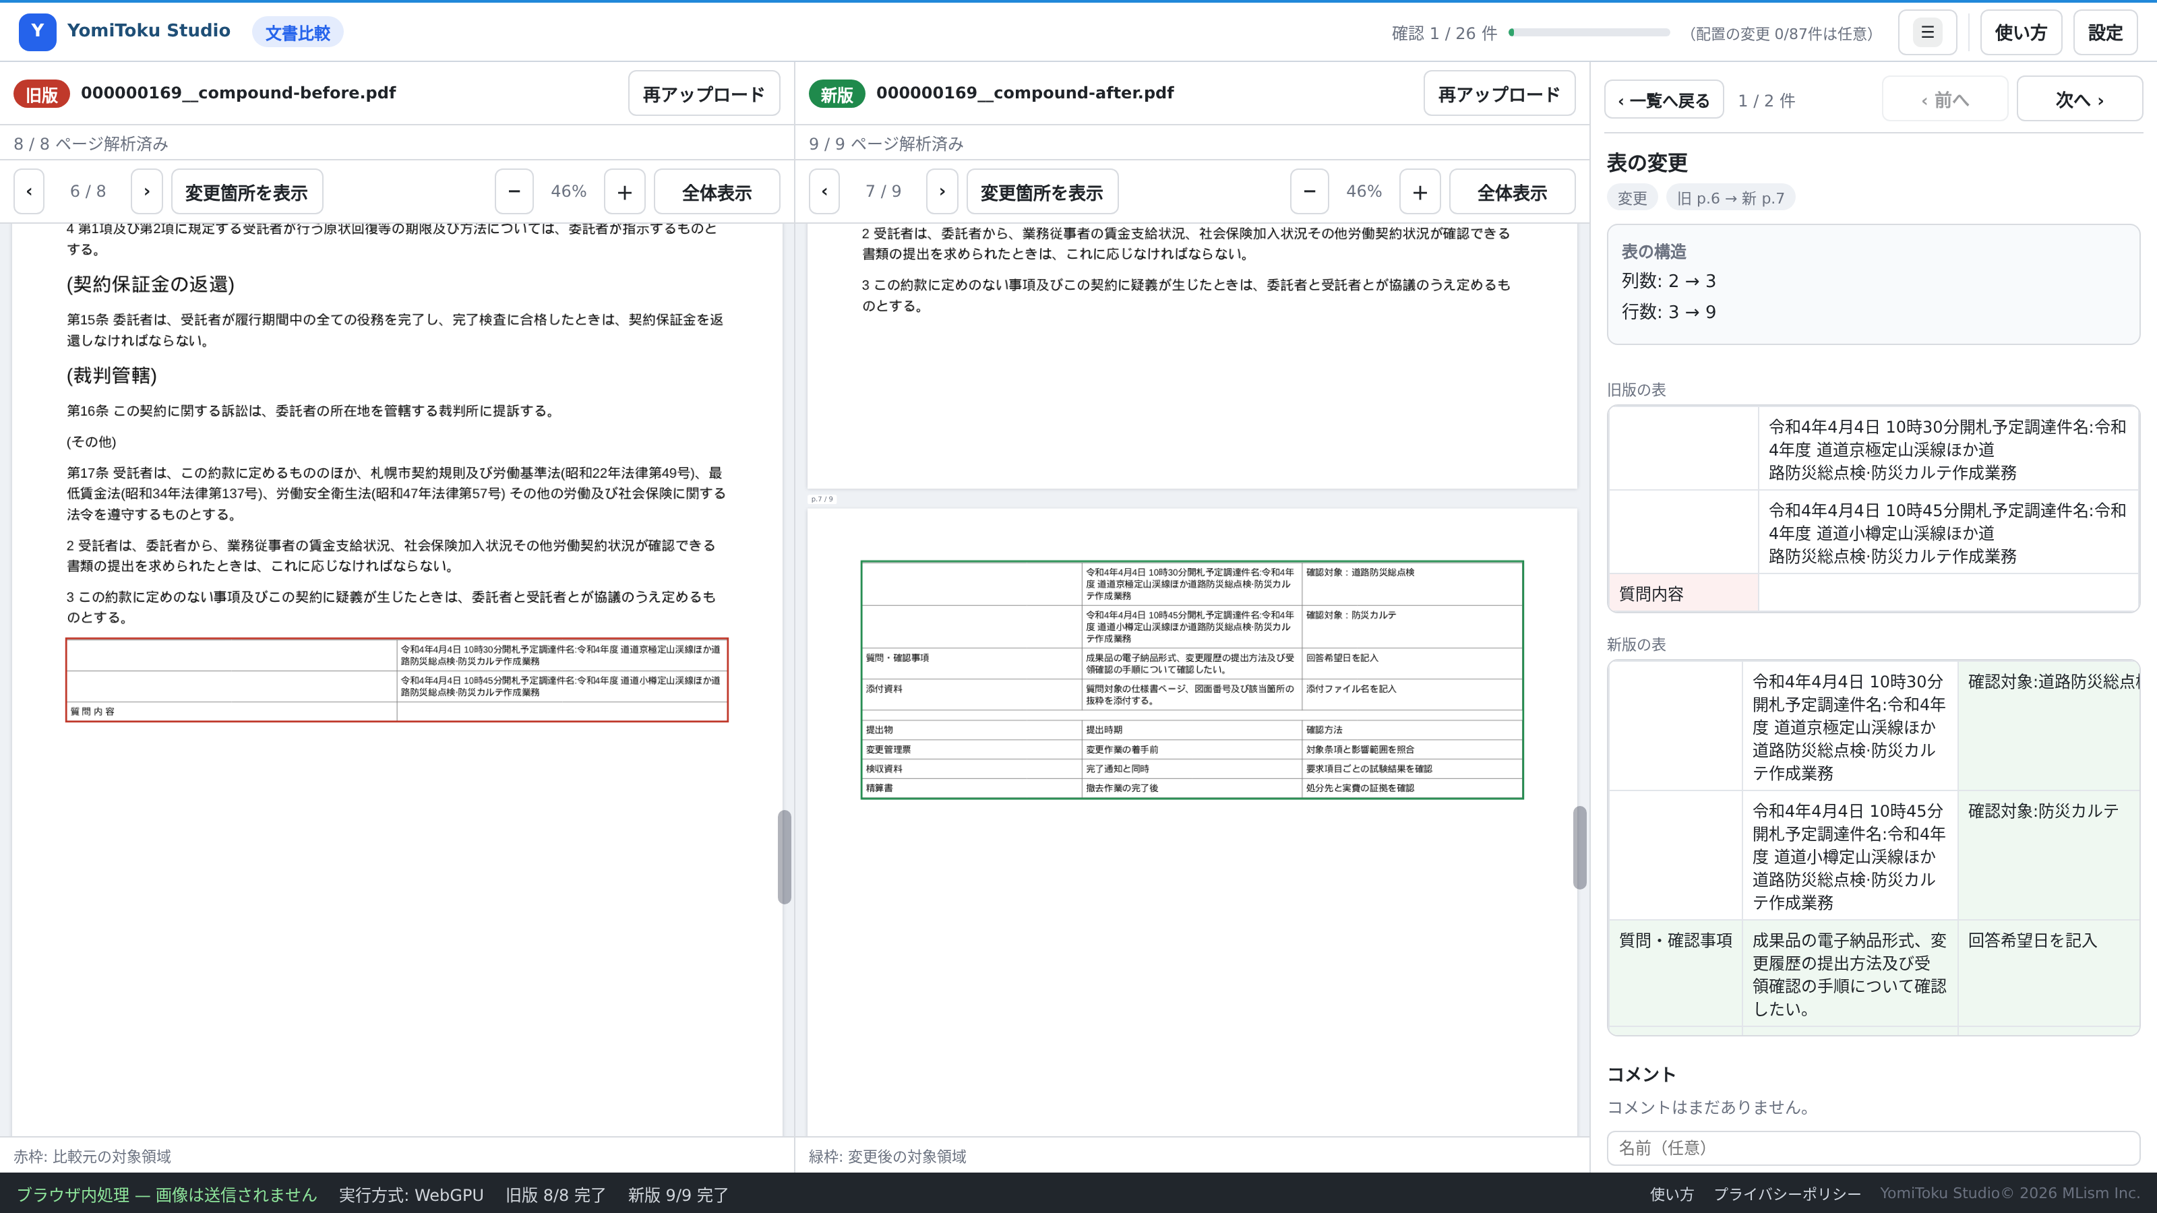Zoom in the old version document
This screenshot has width=2157, height=1213.
(x=625, y=191)
